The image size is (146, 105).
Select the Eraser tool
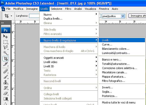[x=6, y=93]
